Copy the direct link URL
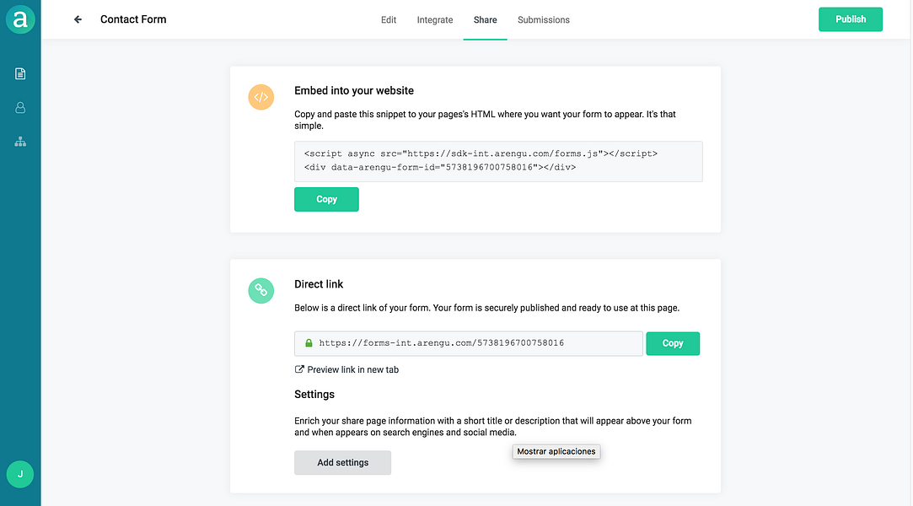The width and height of the screenshot is (913, 506). point(673,343)
